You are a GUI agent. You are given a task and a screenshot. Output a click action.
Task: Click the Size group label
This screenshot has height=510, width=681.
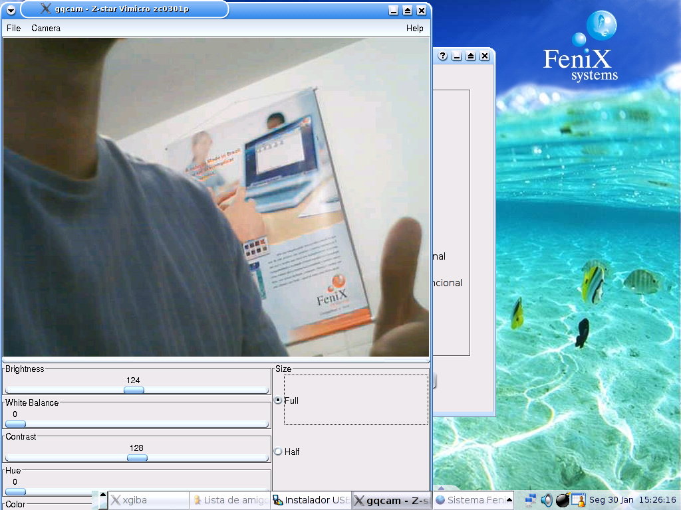tap(283, 369)
